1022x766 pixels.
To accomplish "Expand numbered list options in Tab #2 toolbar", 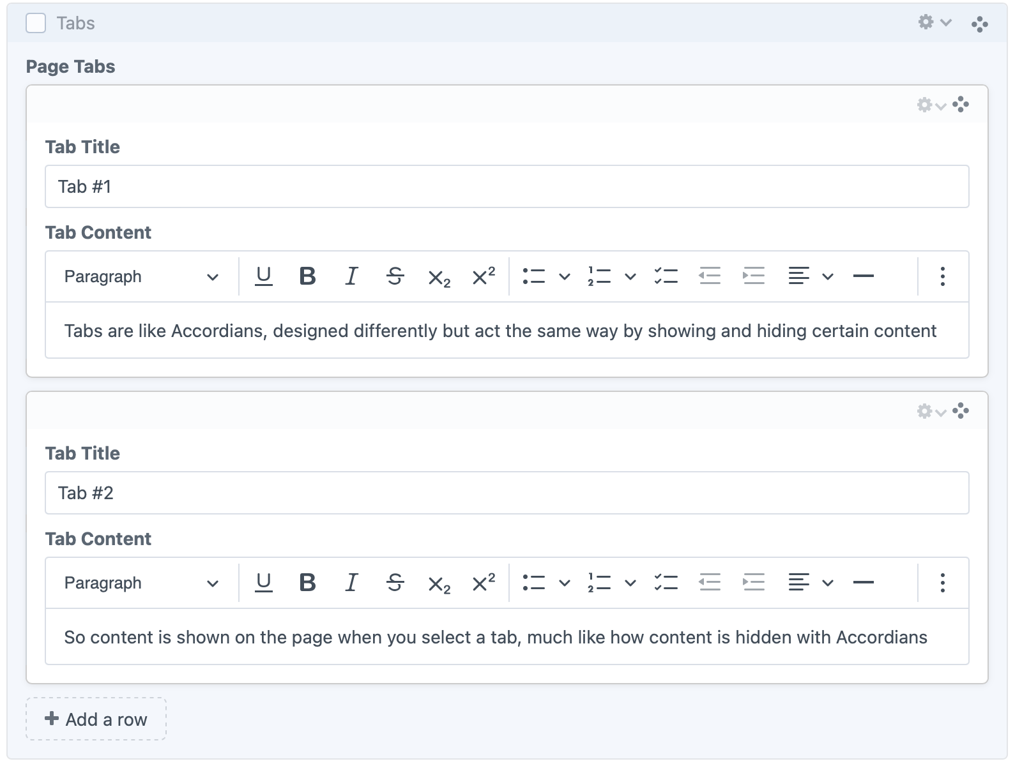I will click(x=630, y=583).
